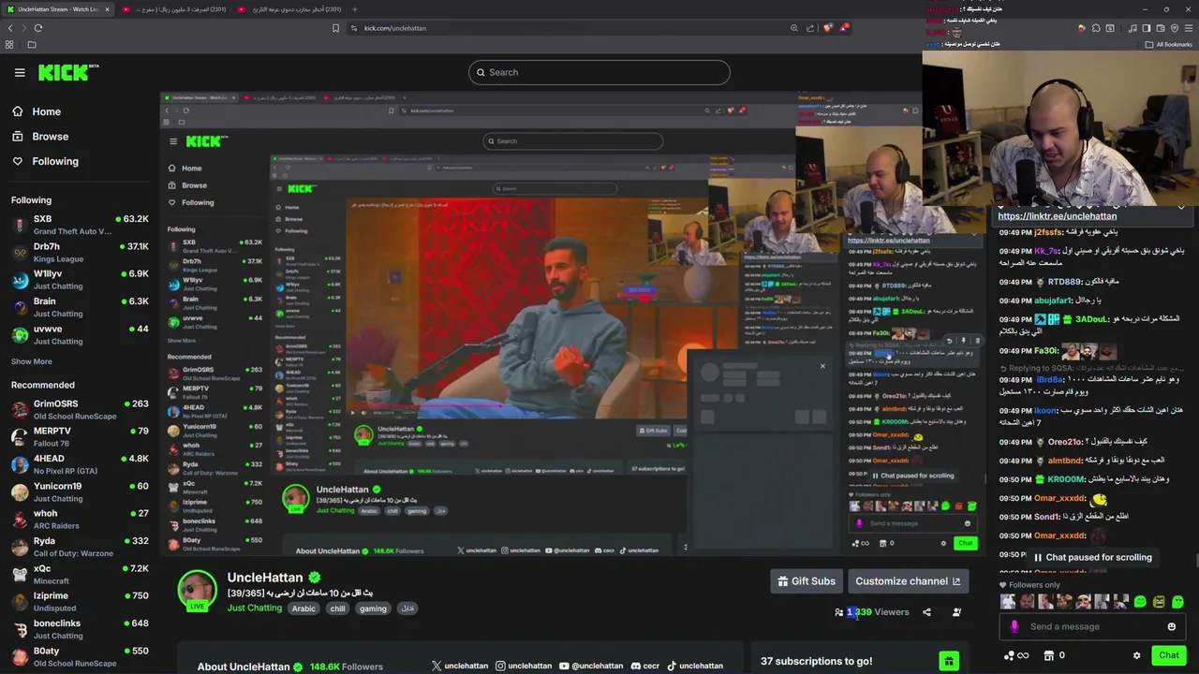Resume chat via Chat paused for scrolling
1199x674 pixels.
(x=1092, y=557)
